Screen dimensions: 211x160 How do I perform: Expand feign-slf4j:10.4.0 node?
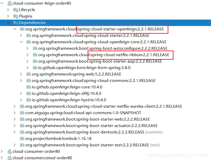click(21, 94)
